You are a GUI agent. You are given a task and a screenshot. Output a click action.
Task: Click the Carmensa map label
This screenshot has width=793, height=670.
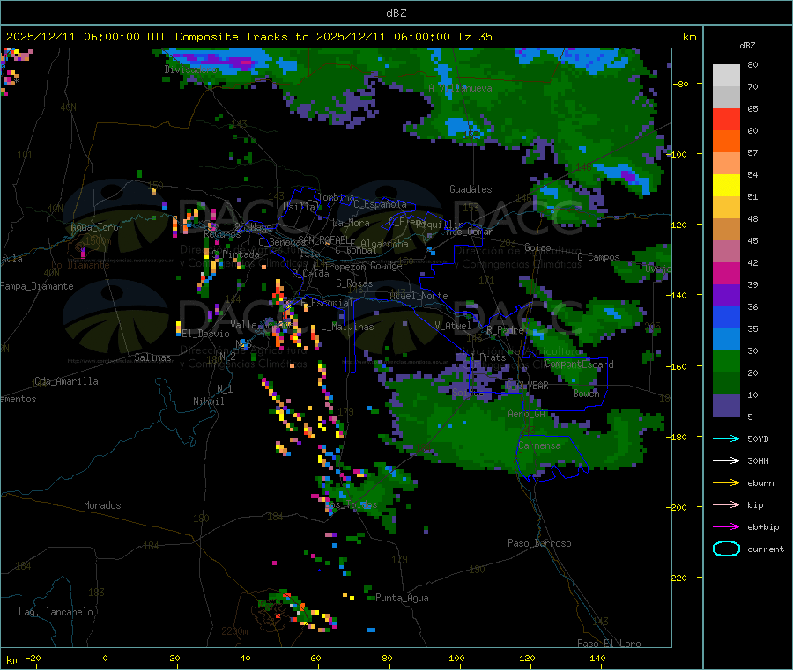pyautogui.click(x=540, y=445)
